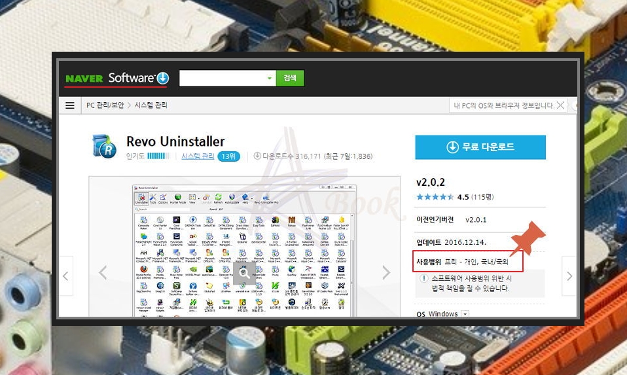Close the OS and browser info notice
The height and width of the screenshot is (375, 627).
click(561, 105)
